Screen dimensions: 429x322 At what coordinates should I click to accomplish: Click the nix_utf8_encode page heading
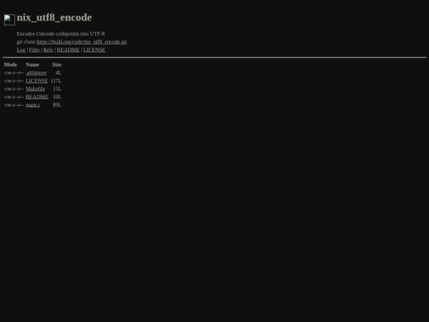54,17
